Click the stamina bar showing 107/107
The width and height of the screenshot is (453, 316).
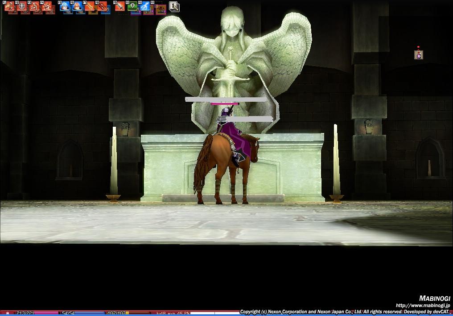tap(128, 313)
